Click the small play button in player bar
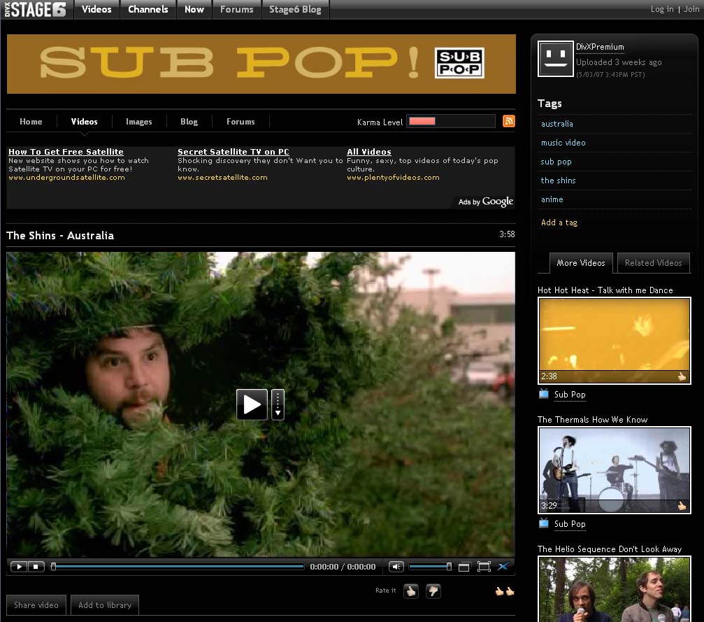This screenshot has width=704, height=622. coord(19,567)
